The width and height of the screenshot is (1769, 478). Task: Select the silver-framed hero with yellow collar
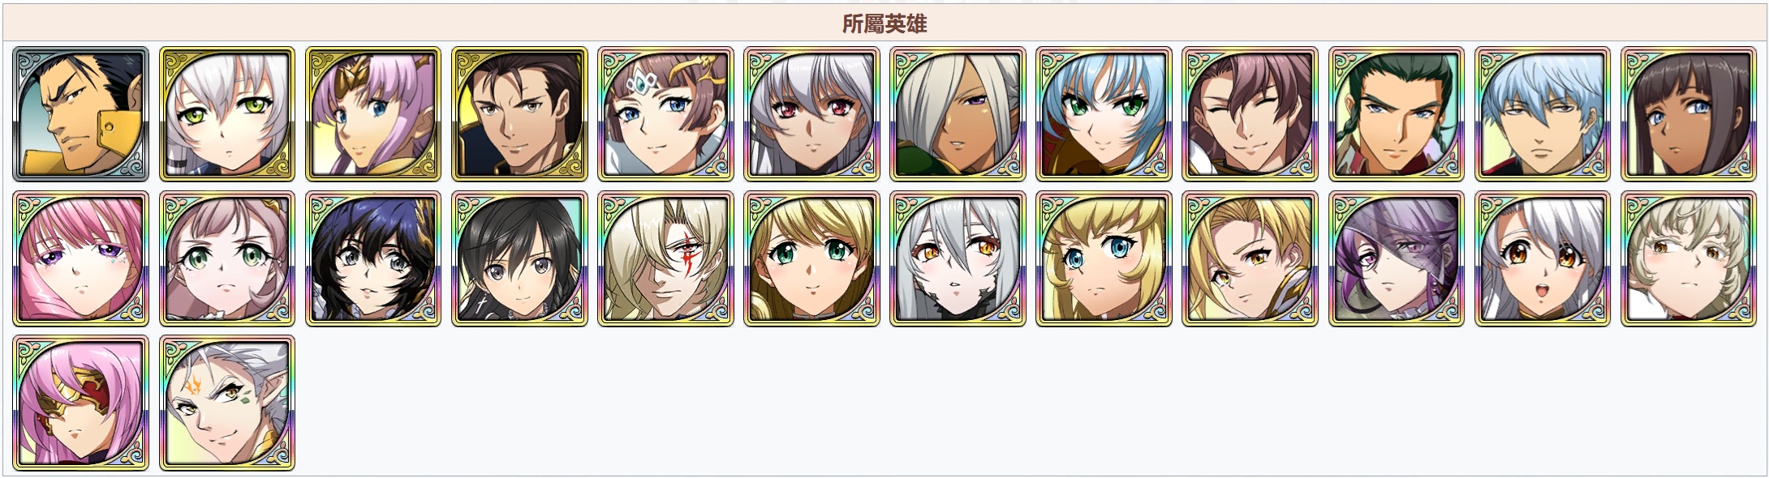[x=80, y=113]
